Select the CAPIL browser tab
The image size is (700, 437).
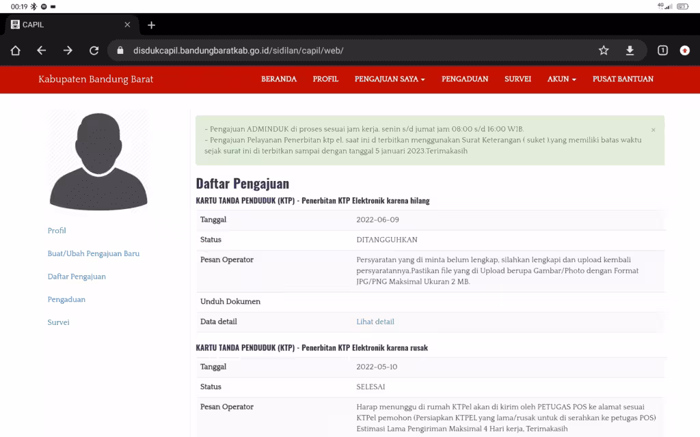tap(71, 25)
